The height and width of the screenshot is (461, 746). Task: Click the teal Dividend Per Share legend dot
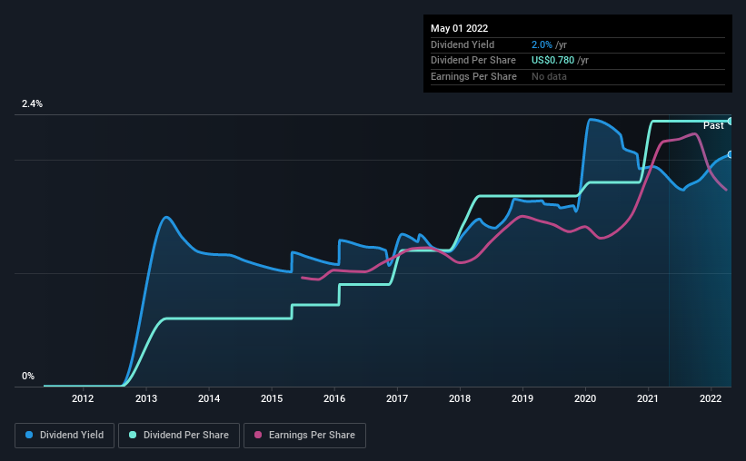[133, 436]
